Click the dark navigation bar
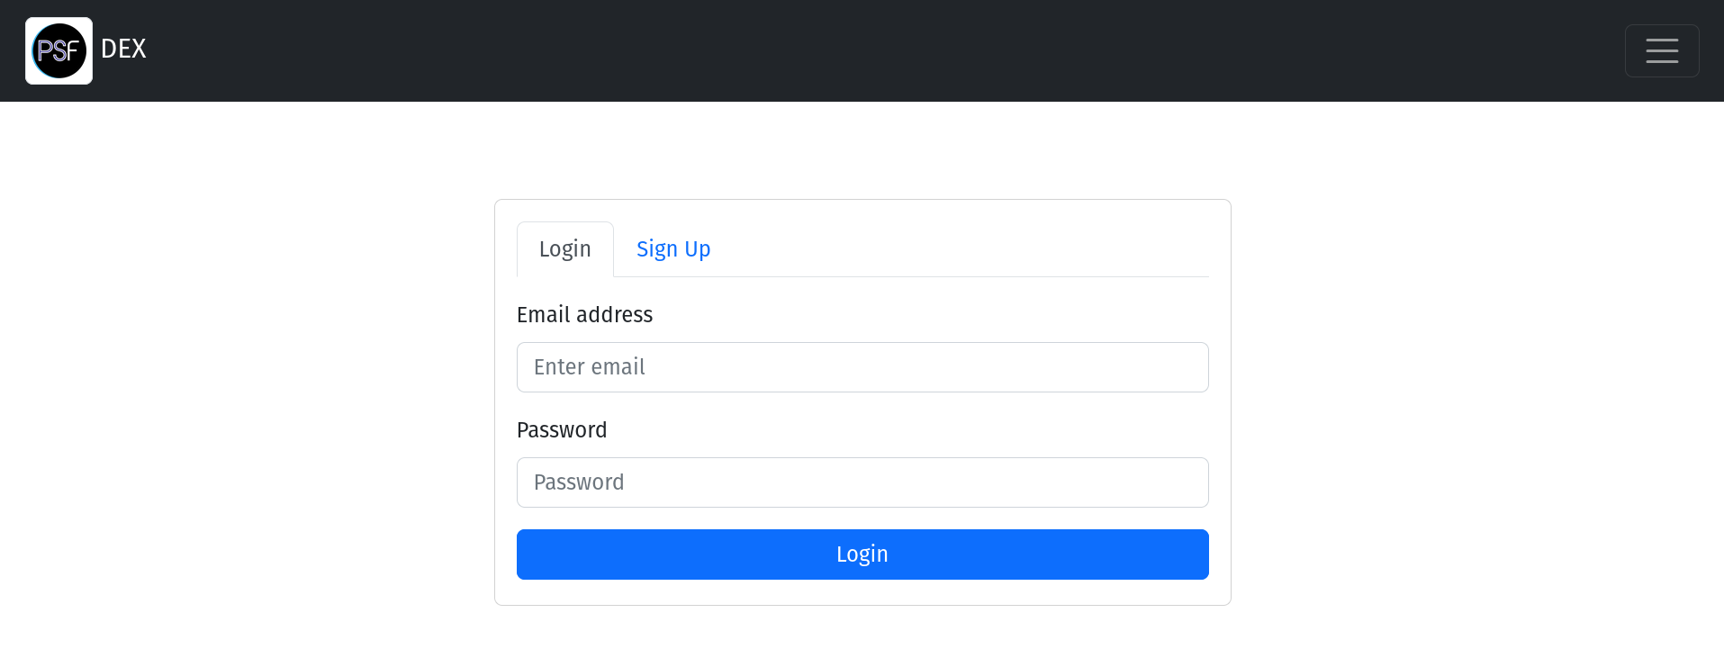Image resolution: width=1724 pixels, height=658 pixels. 810,50
